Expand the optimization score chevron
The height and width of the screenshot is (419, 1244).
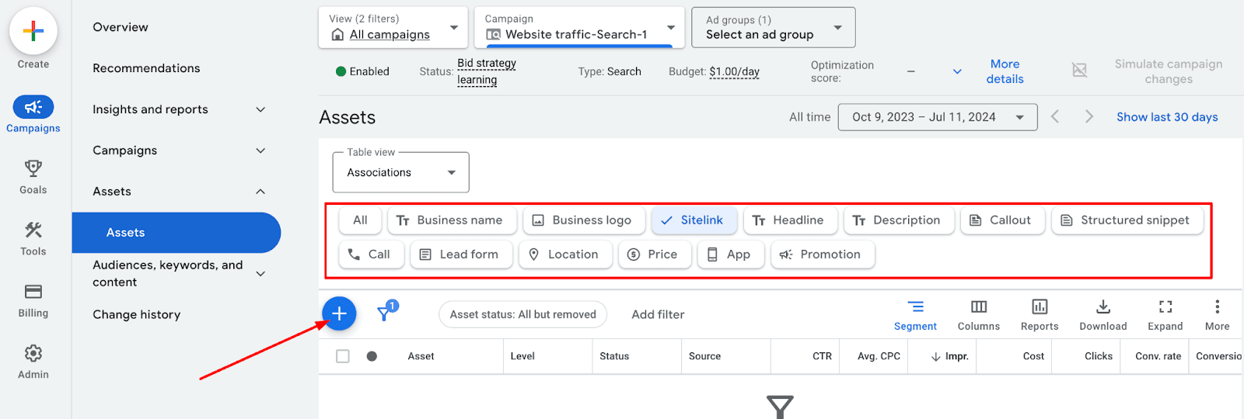pos(957,71)
